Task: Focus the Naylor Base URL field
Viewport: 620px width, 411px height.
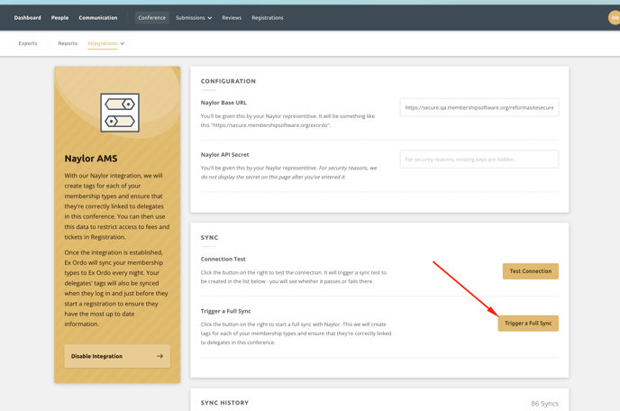Action: (x=479, y=107)
